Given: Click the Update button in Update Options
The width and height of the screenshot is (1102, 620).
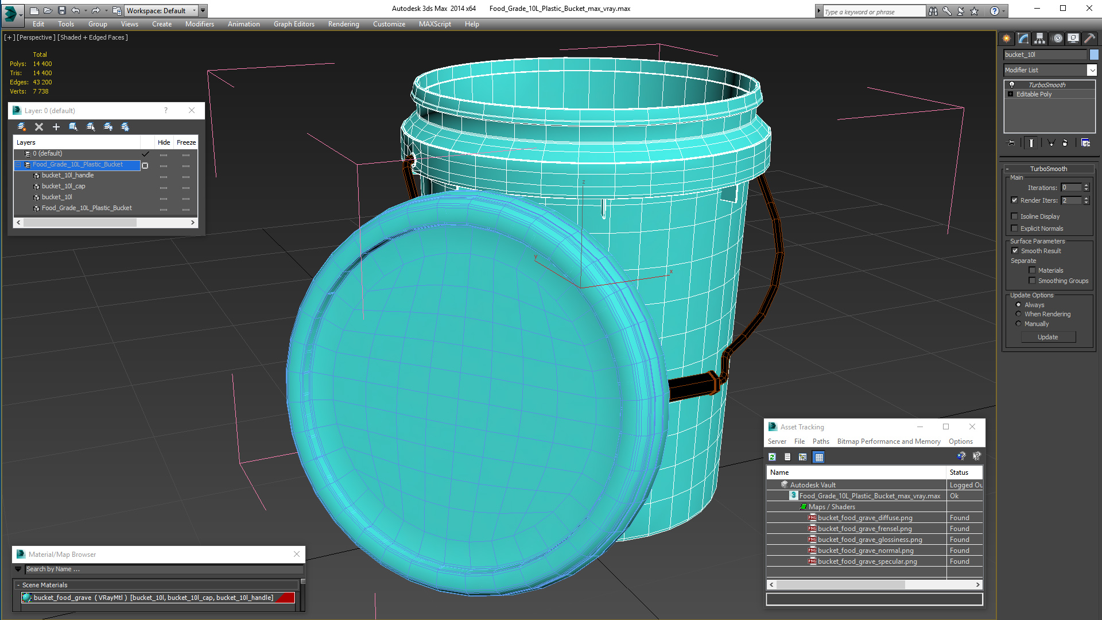Looking at the screenshot, I should tap(1048, 337).
